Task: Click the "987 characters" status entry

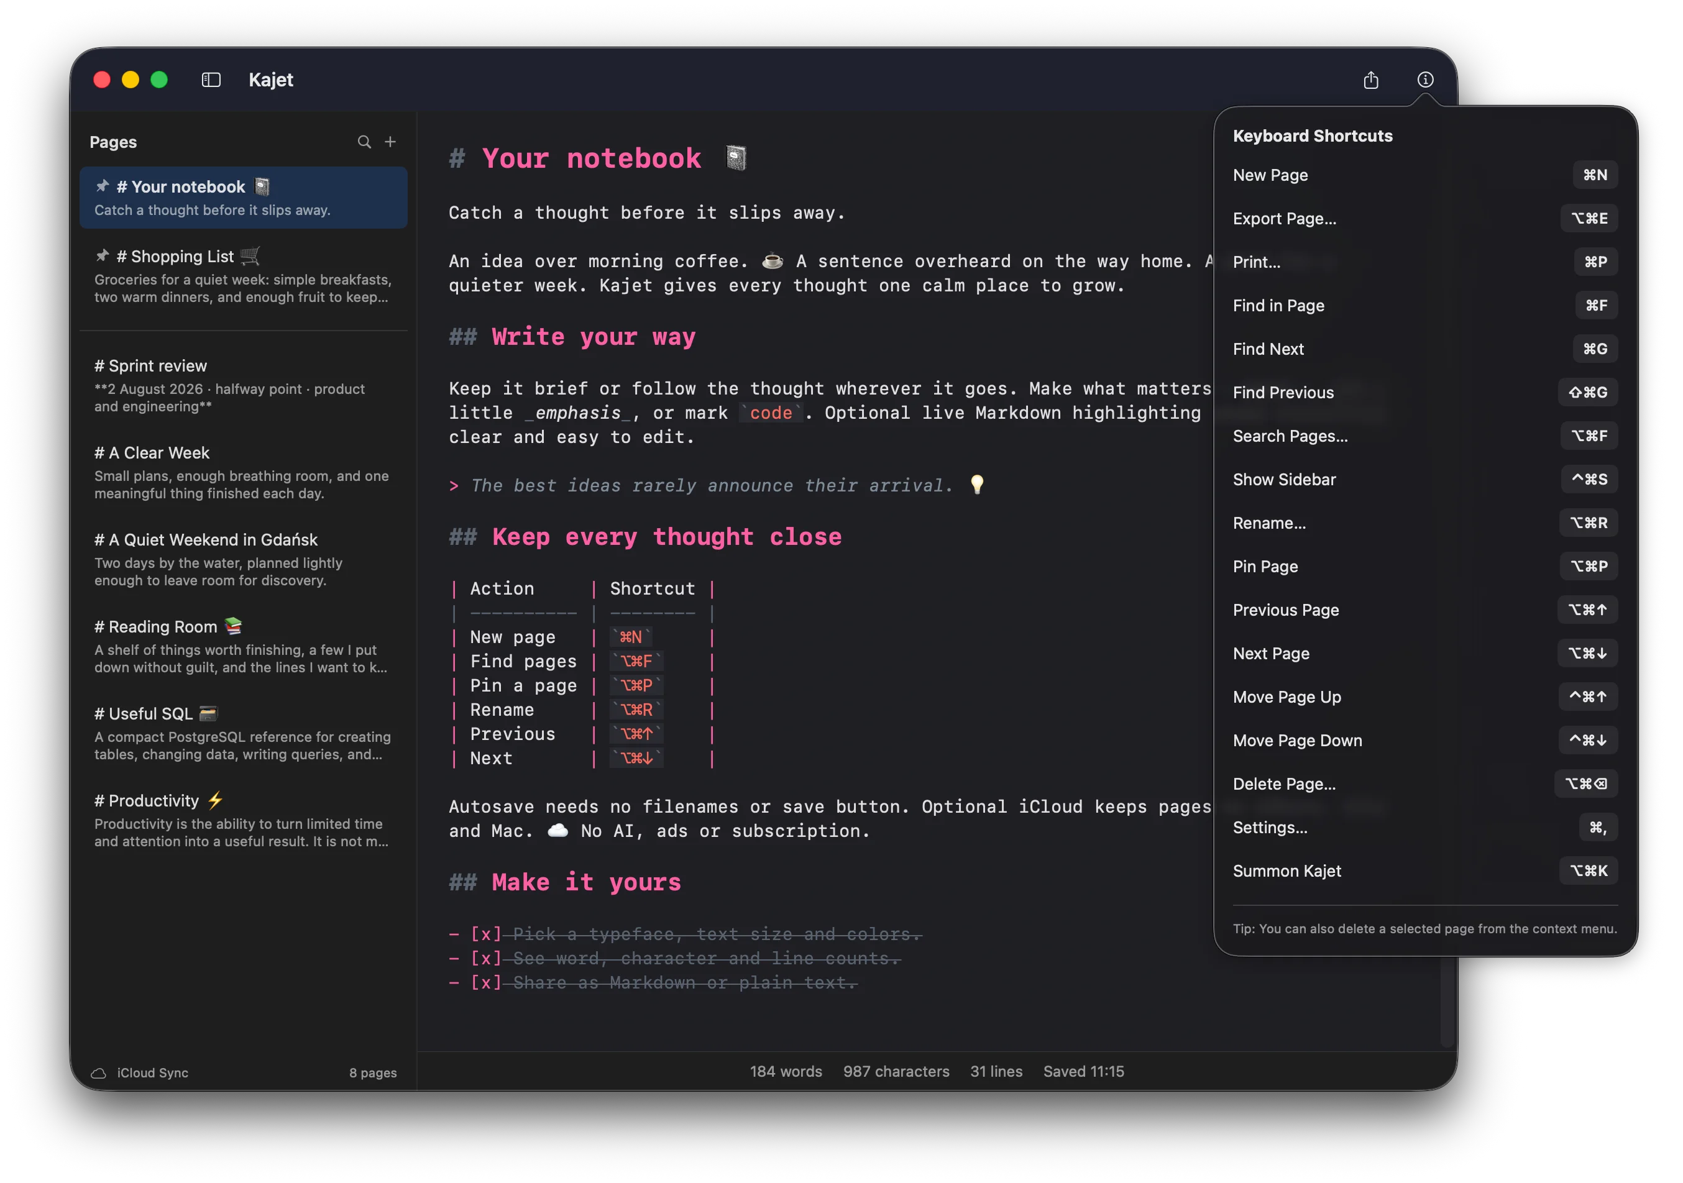Action: (x=896, y=1072)
